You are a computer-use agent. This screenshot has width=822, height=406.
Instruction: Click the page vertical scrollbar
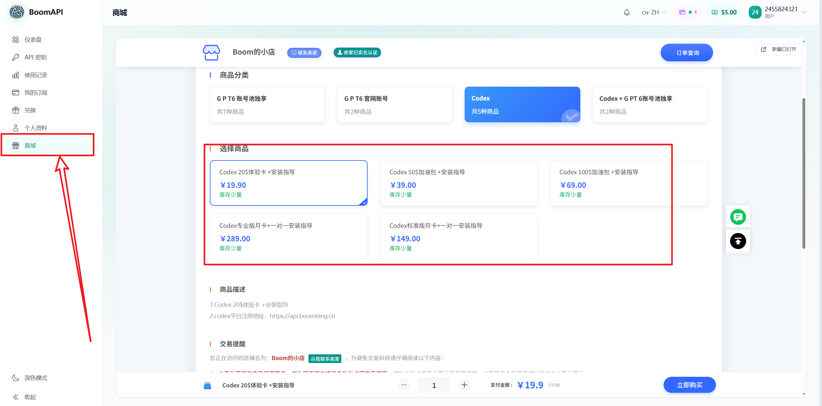coord(804,173)
